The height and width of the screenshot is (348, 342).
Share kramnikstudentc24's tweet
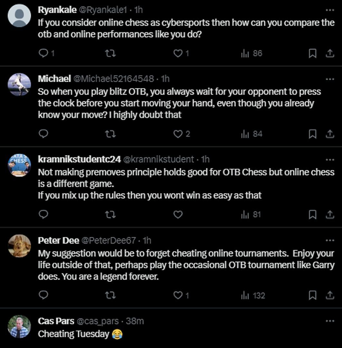[x=329, y=215]
